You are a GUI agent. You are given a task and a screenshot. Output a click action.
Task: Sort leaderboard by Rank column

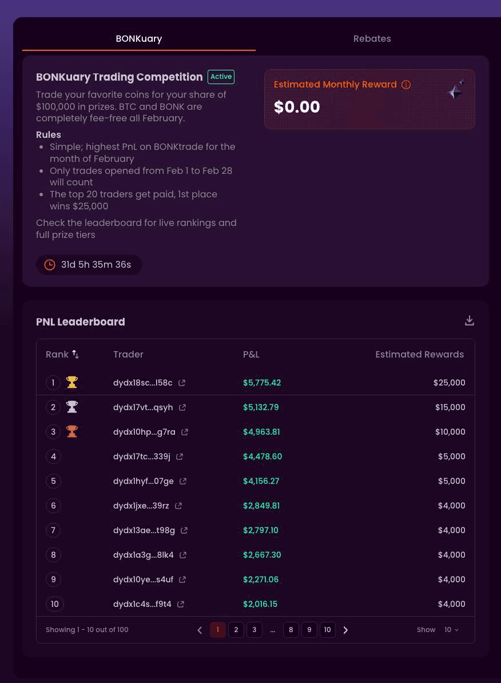click(75, 355)
